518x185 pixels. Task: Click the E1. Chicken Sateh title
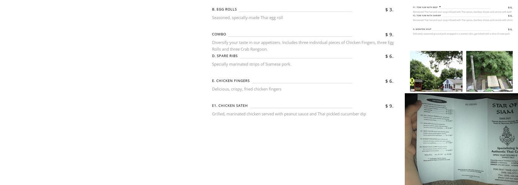click(230, 105)
